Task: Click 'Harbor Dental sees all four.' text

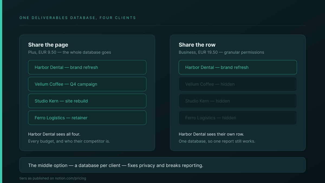Action: coord(54,134)
